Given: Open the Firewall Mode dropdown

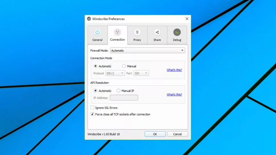Looking at the screenshot, I should (147, 51).
